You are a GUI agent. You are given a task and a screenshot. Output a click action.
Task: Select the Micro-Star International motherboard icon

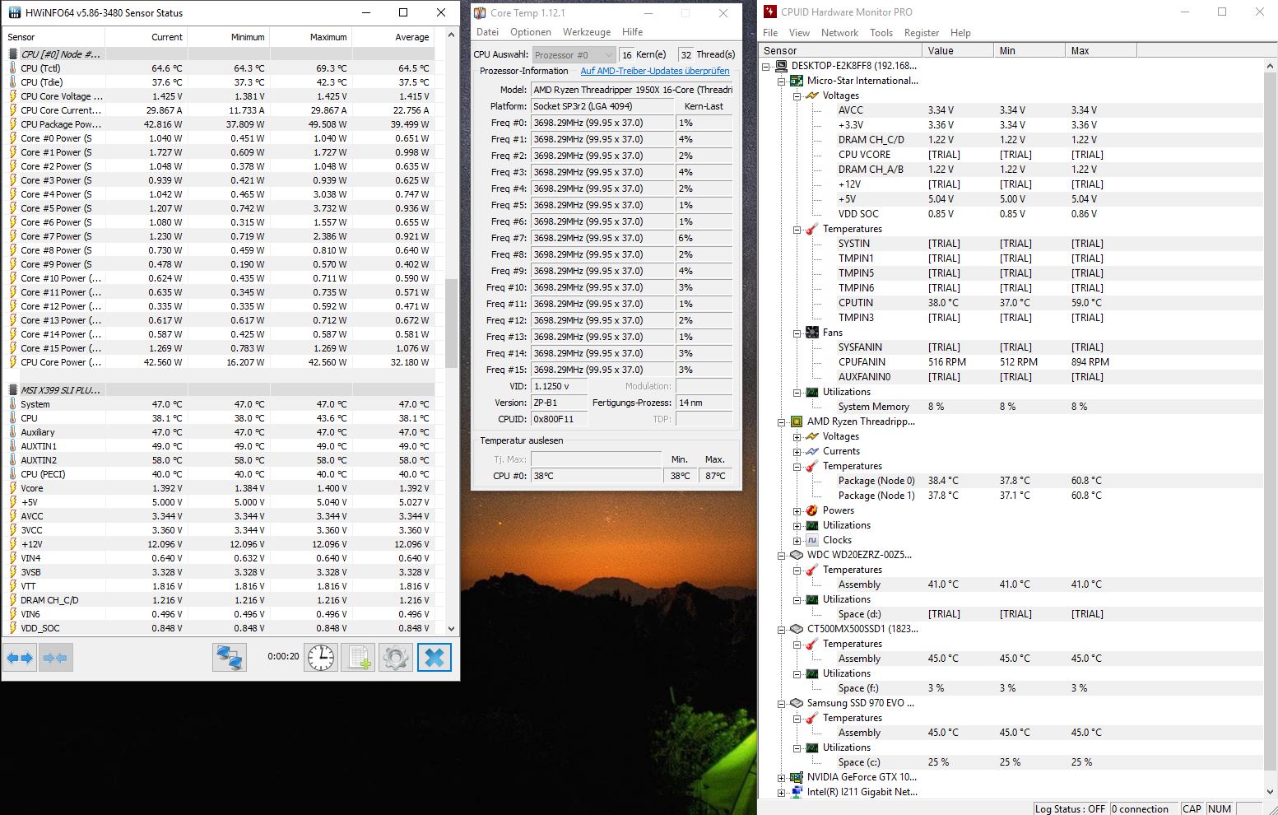(797, 81)
